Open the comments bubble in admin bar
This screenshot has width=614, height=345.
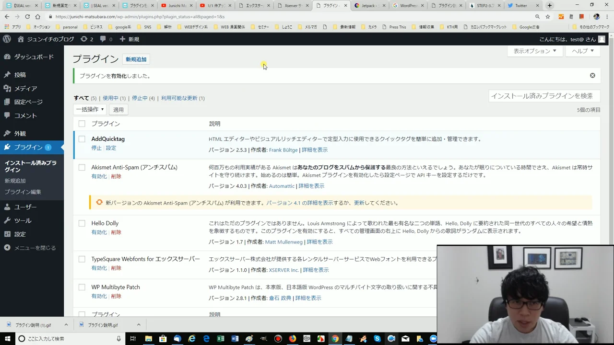[106, 39]
